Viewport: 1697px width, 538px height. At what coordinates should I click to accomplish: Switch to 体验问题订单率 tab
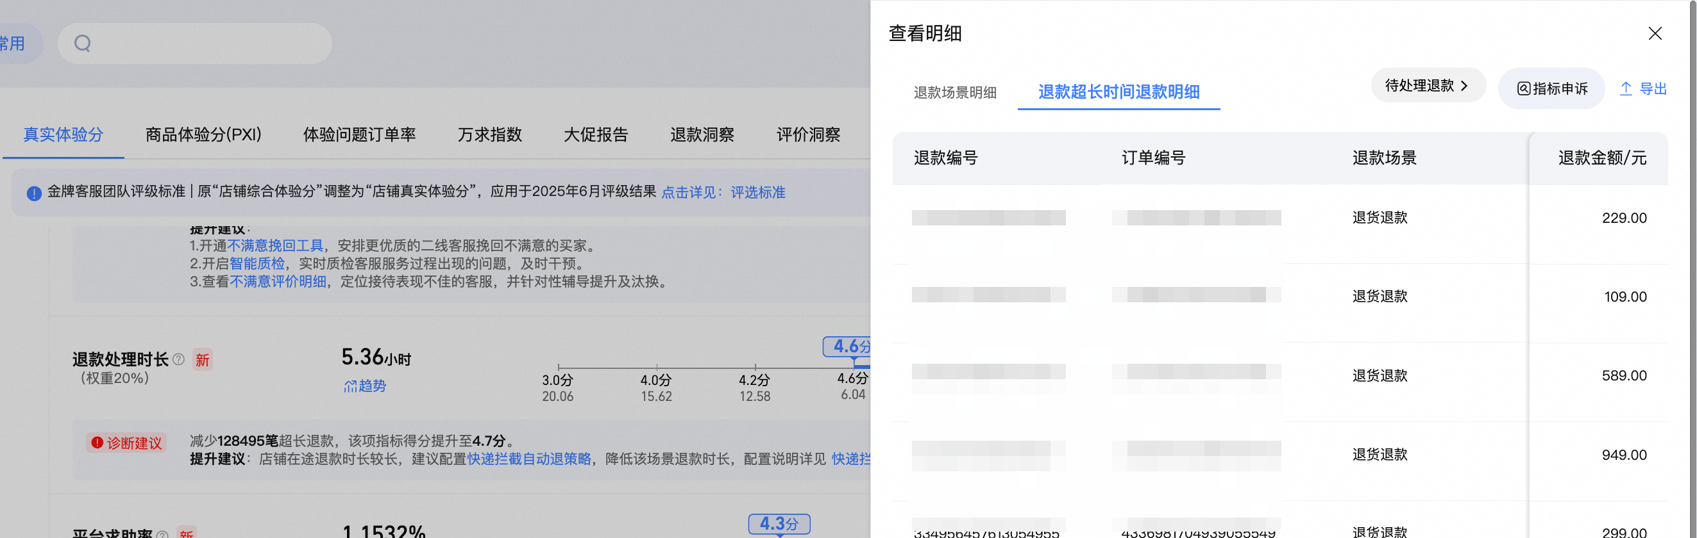(x=360, y=135)
